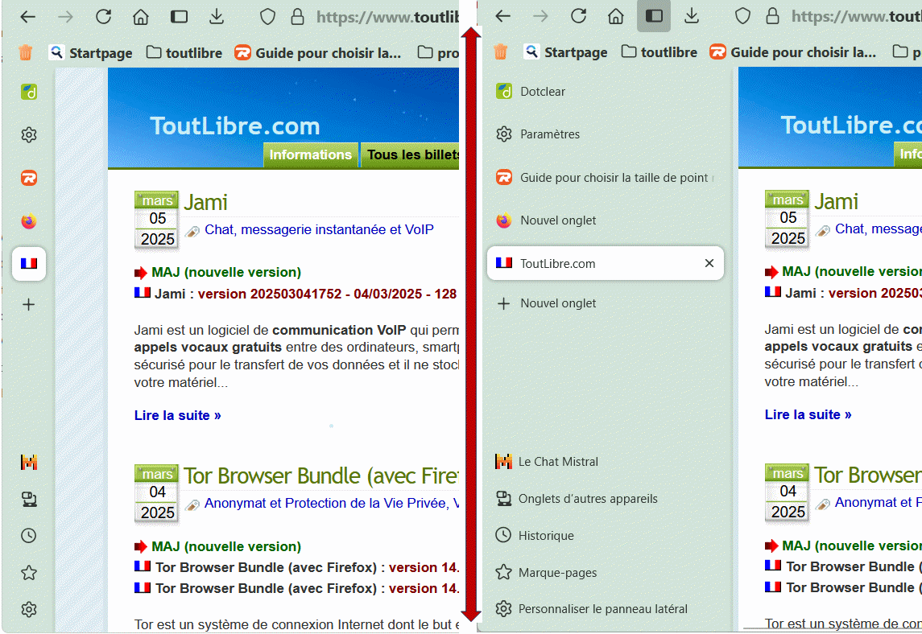Click the plus icon in collapsed sidebar
922x634 pixels.
(29, 304)
